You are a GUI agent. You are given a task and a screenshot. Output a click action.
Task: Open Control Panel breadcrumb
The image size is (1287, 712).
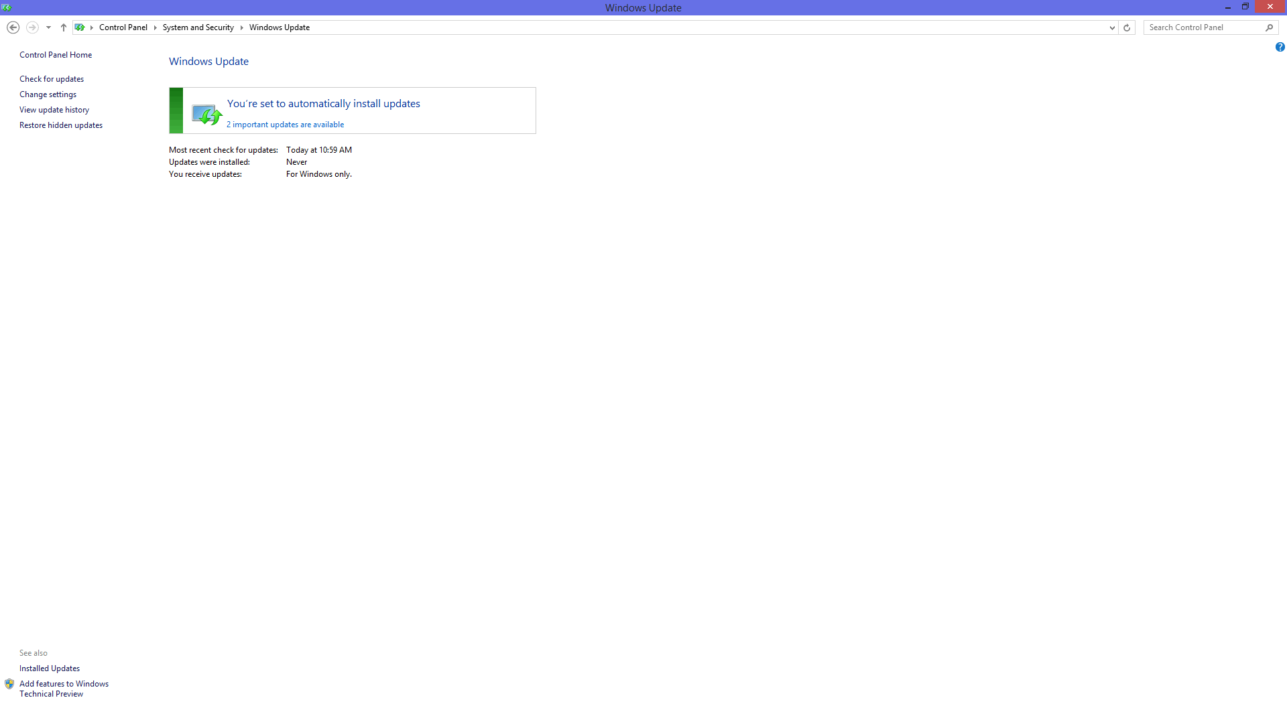point(123,27)
